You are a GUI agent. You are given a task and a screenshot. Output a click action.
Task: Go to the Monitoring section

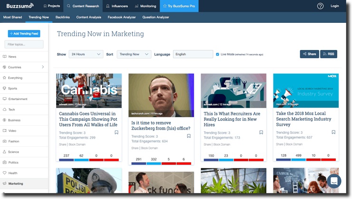click(x=146, y=6)
